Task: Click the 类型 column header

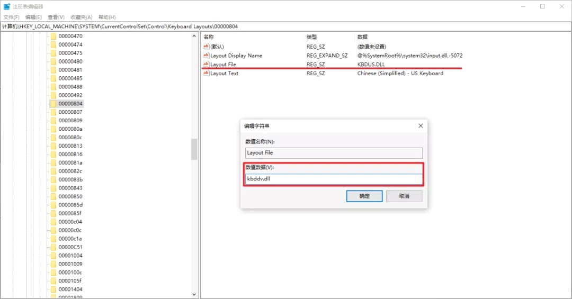Action: coord(311,37)
